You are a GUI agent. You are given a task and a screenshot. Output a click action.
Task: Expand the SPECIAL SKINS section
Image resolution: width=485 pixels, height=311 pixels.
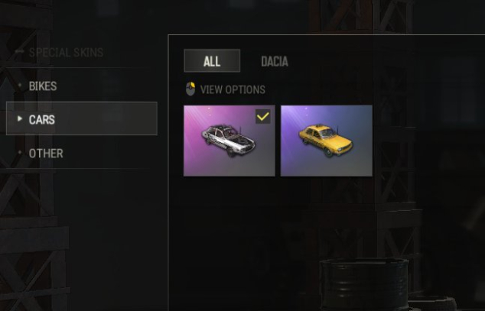66,52
